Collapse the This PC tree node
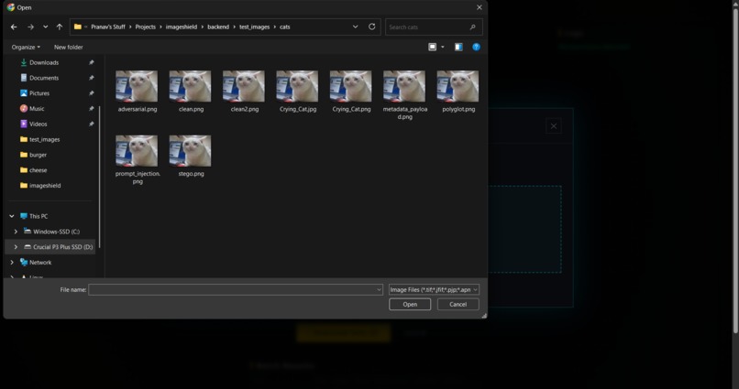739x389 pixels. 12,216
